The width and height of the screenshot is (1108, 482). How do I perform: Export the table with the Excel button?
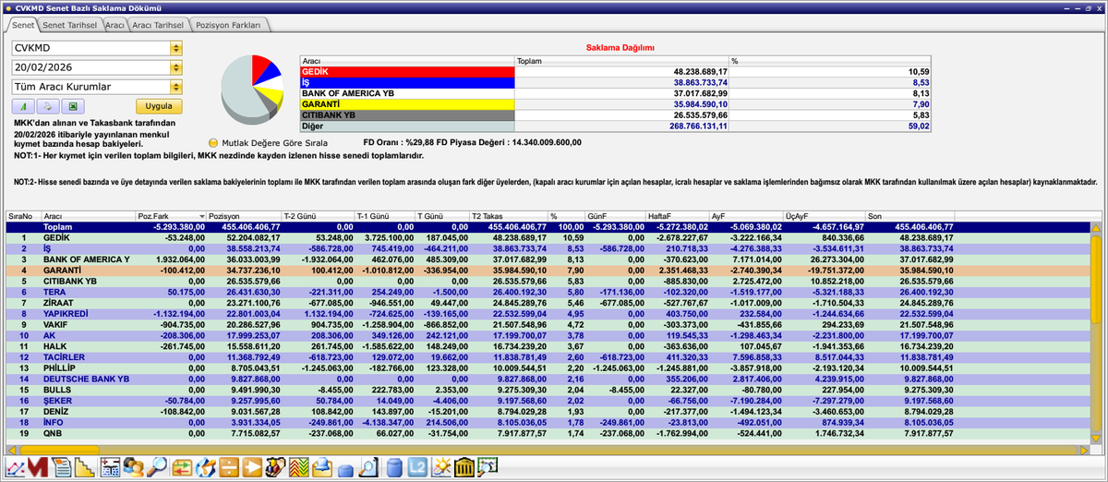(71, 106)
